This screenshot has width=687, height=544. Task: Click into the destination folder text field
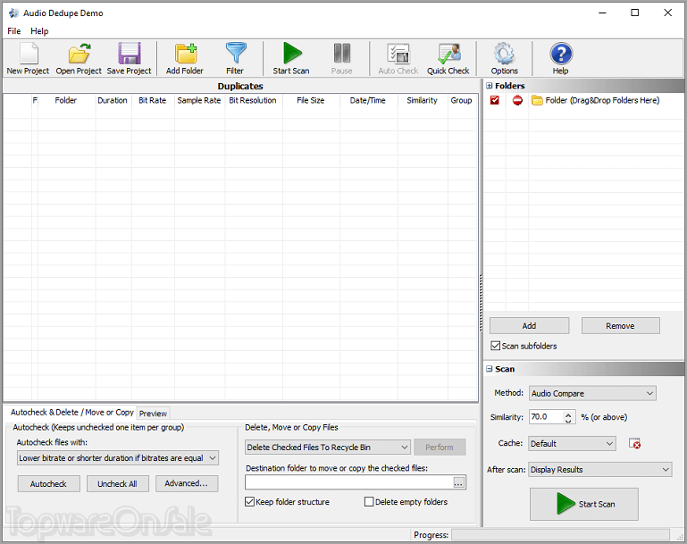349,482
